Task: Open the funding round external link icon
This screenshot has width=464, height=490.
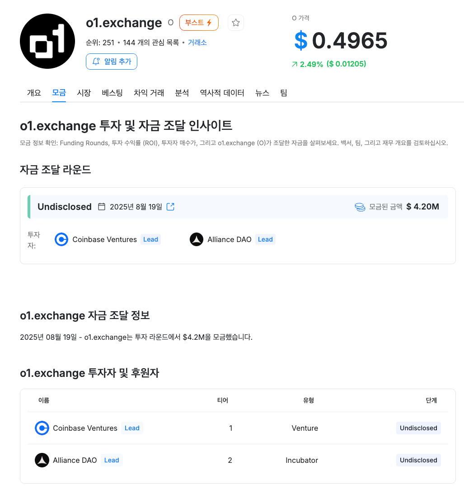Action: coord(170,207)
